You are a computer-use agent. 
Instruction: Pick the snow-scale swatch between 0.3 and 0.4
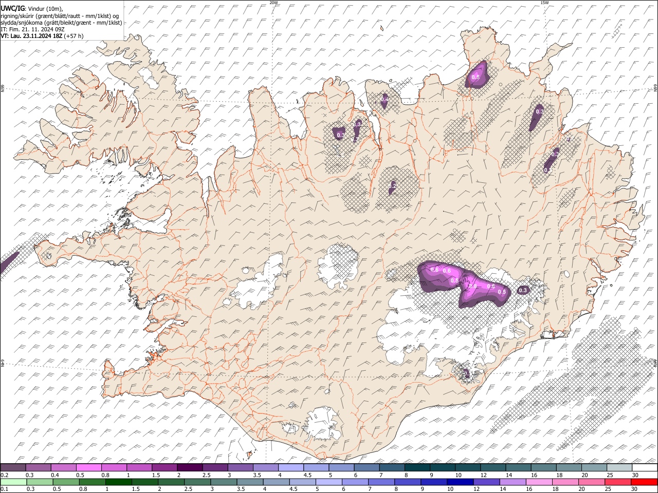click(x=39, y=467)
